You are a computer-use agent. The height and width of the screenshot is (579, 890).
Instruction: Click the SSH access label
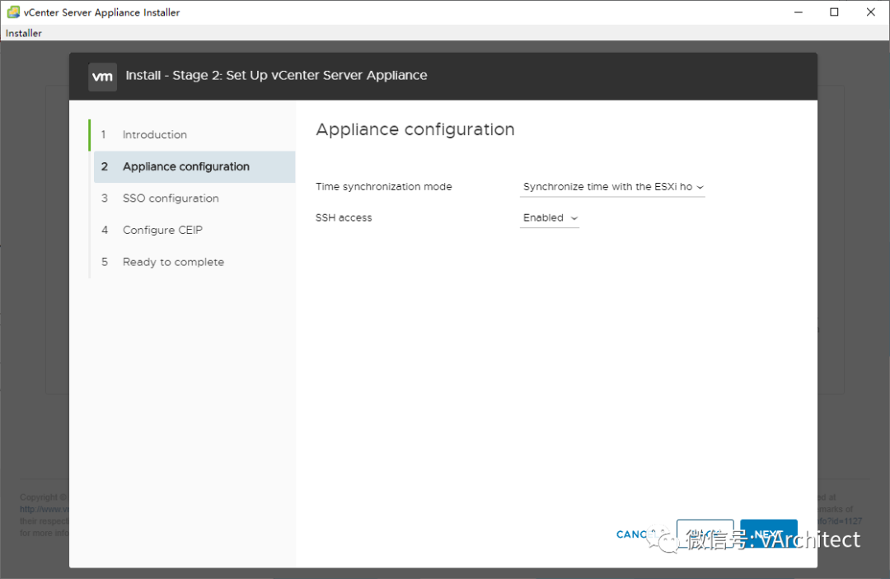344,218
